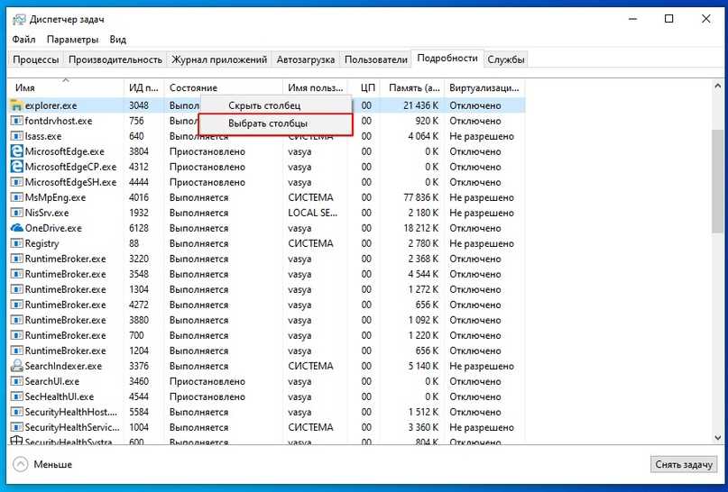Image resolution: width=728 pixels, height=492 pixels.
Task: Click the explorer.exe folder icon
Action: [x=16, y=105]
